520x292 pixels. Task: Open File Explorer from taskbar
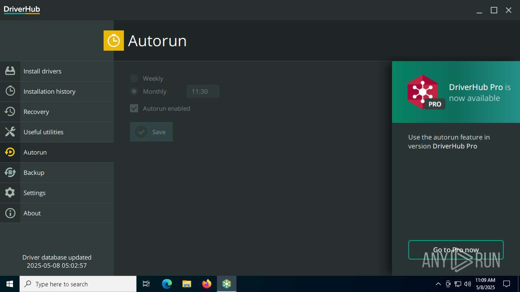[x=187, y=284]
